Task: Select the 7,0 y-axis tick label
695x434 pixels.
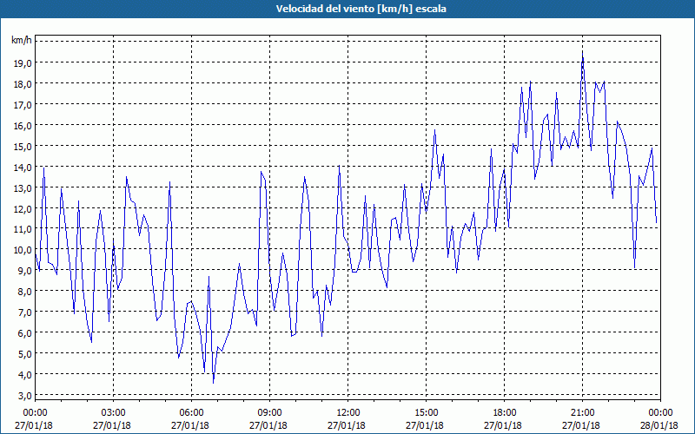Action: coord(23,312)
